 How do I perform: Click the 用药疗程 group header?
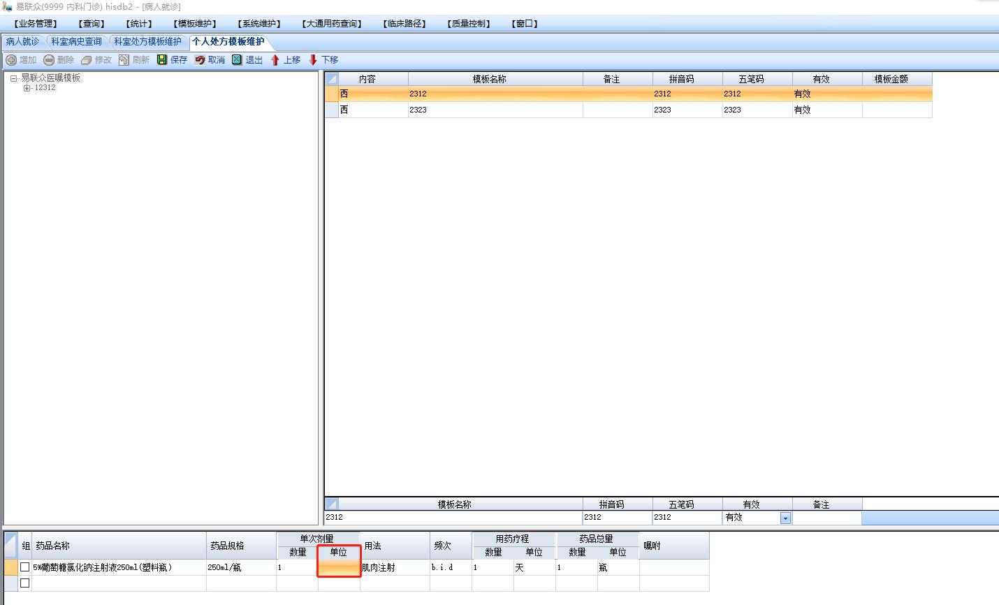pos(513,539)
